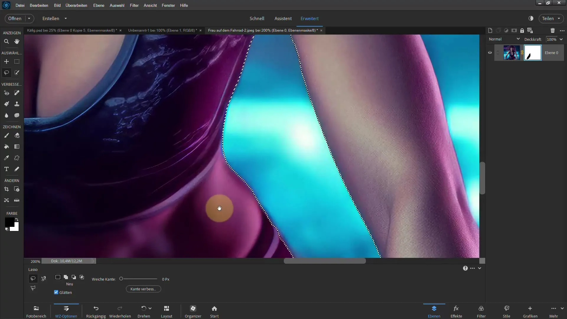Switch light/dark theme half-circle icon

point(531,18)
